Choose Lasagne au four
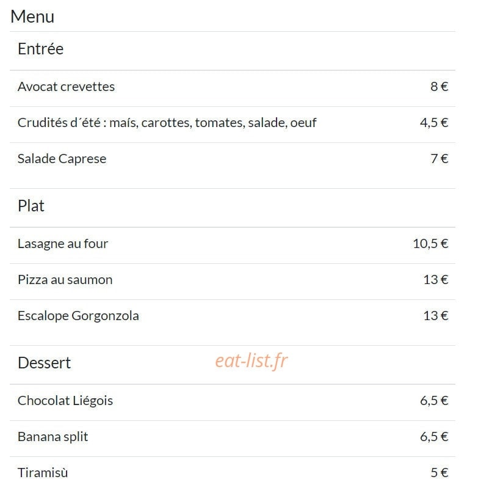 (x=63, y=244)
